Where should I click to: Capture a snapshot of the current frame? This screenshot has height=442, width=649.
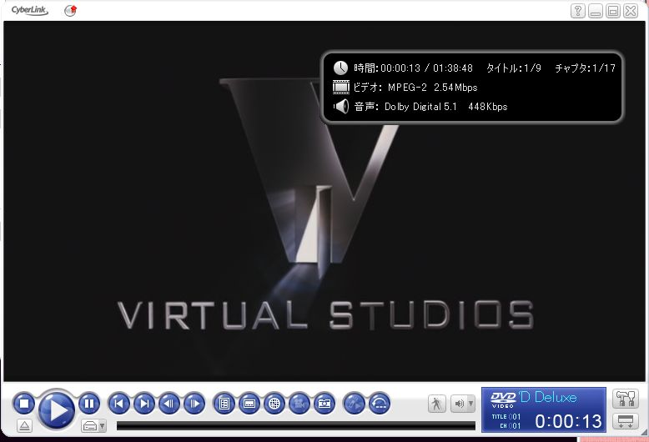324,404
